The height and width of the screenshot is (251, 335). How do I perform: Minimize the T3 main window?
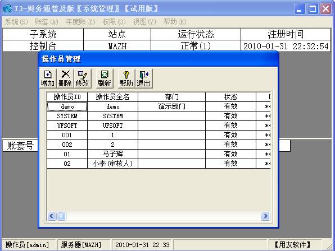(x=300, y=9)
